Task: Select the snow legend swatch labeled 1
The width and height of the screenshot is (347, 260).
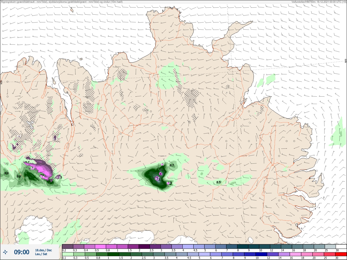Action: [122, 246]
